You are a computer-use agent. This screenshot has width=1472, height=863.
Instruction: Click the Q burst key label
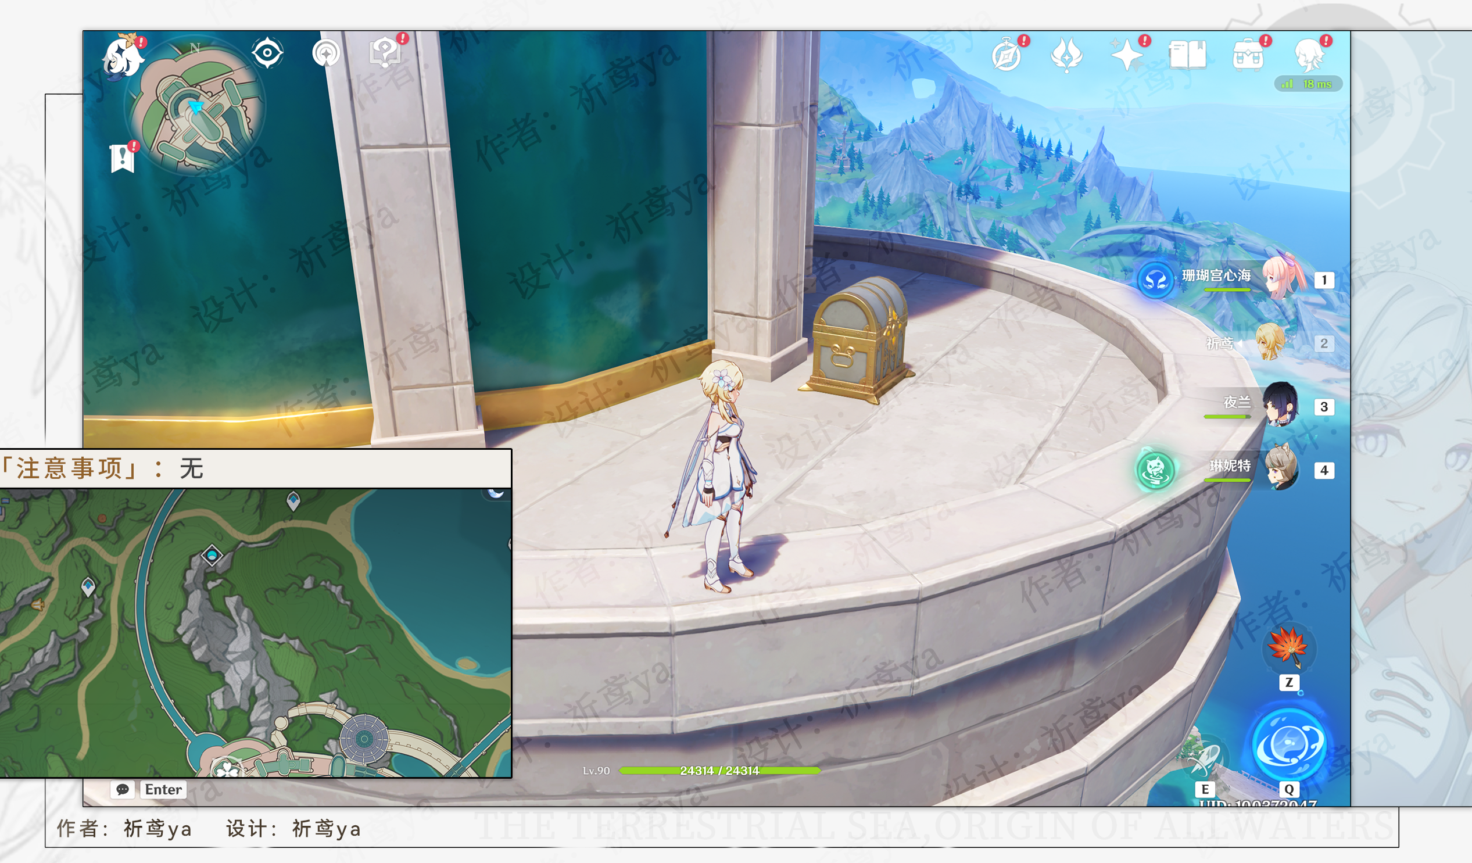click(x=1288, y=790)
